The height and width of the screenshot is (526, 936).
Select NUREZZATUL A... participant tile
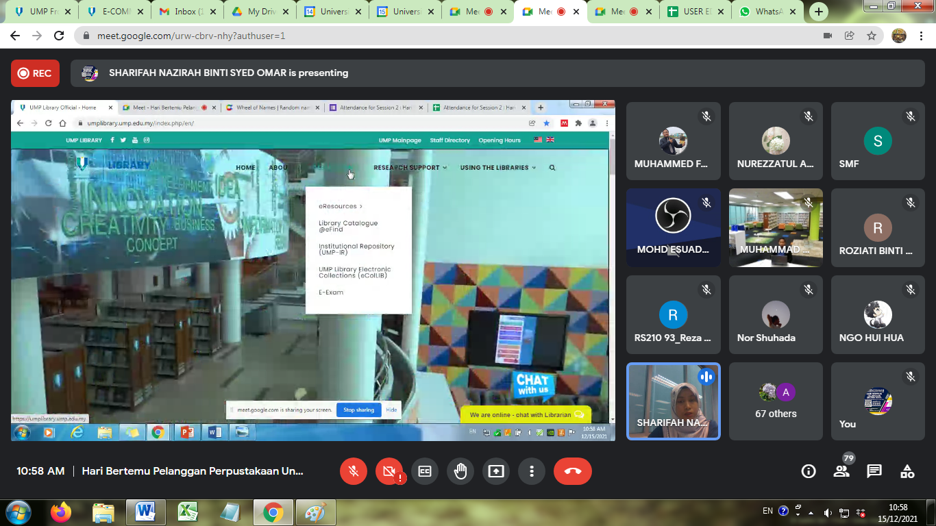[x=776, y=141]
